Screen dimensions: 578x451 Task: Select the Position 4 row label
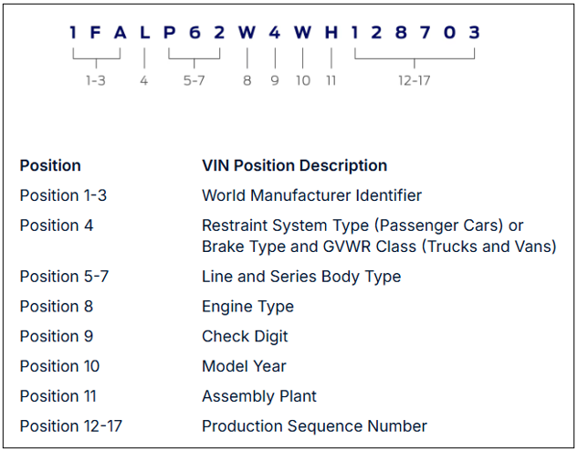click(x=57, y=225)
